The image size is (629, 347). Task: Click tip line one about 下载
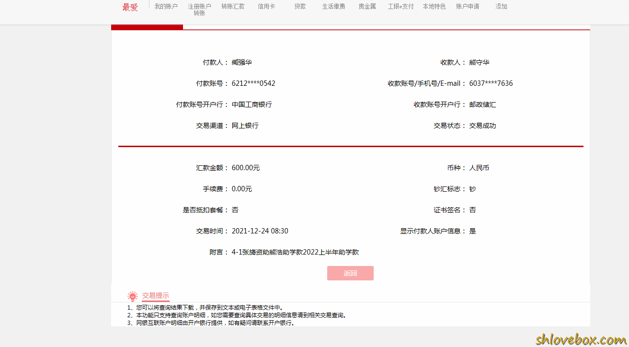click(205, 308)
